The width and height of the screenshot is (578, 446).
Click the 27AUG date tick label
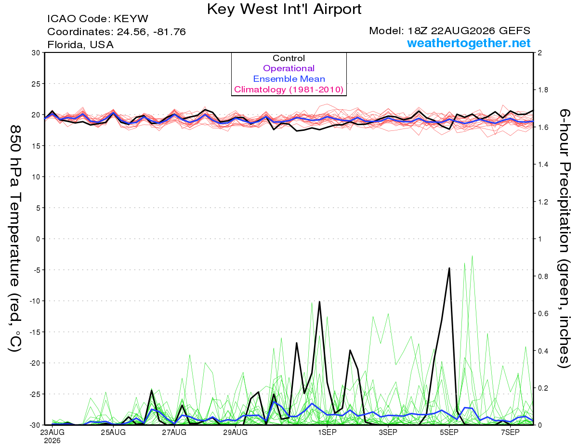(x=174, y=432)
